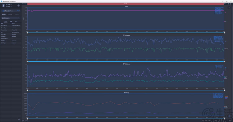Toggle the TotalCPU legend in CPU Usage chart
Viewport: 233px width, 122px height.
click(226, 49)
